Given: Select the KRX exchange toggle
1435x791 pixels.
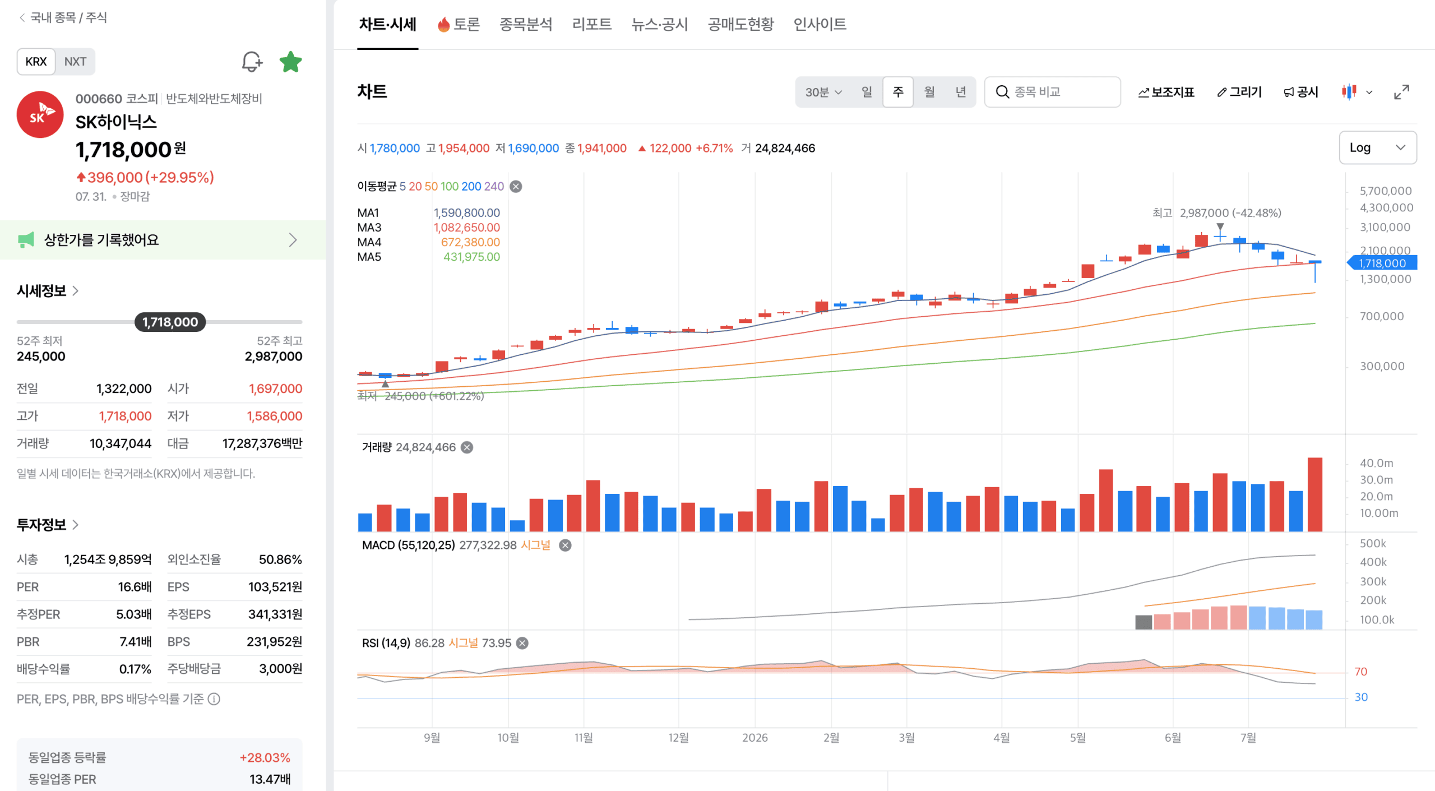Looking at the screenshot, I should 36,62.
